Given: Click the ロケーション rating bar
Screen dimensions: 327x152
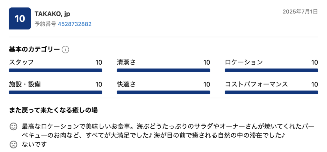Looking at the screenshot, I should coord(271,70).
